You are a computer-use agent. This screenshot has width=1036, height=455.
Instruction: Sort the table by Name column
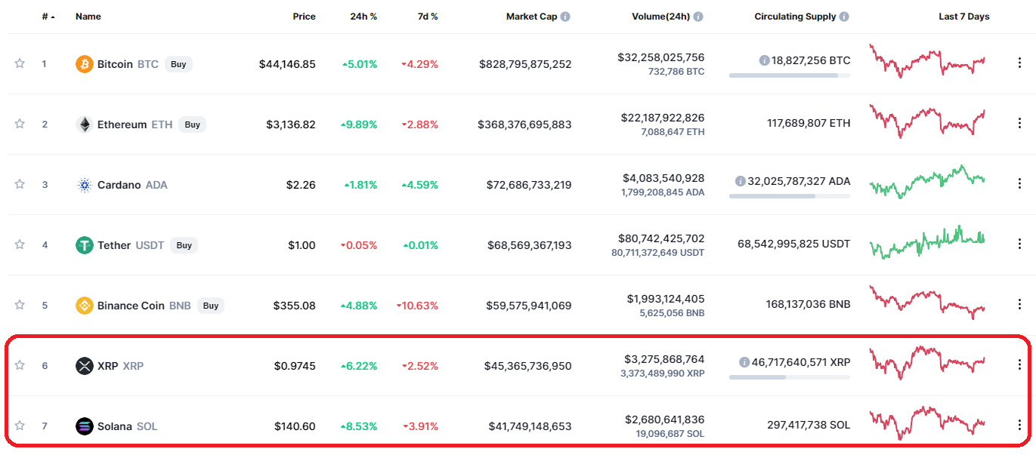pos(88,17)
